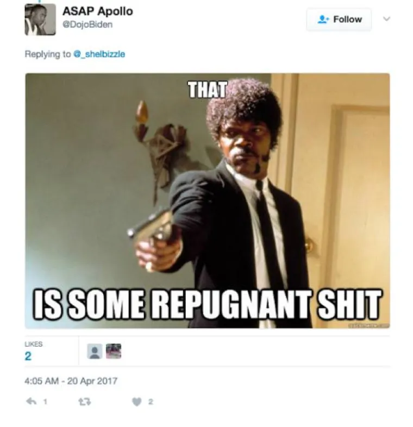Like the tweet with the heart icon
This screenshot has width=413, height=427.
point(137,401)
